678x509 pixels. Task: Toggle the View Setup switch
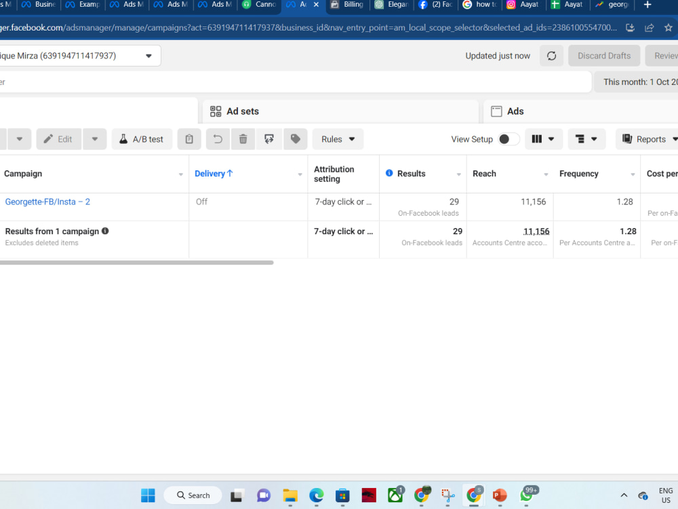pyautogui.click(x=509, y=139)
